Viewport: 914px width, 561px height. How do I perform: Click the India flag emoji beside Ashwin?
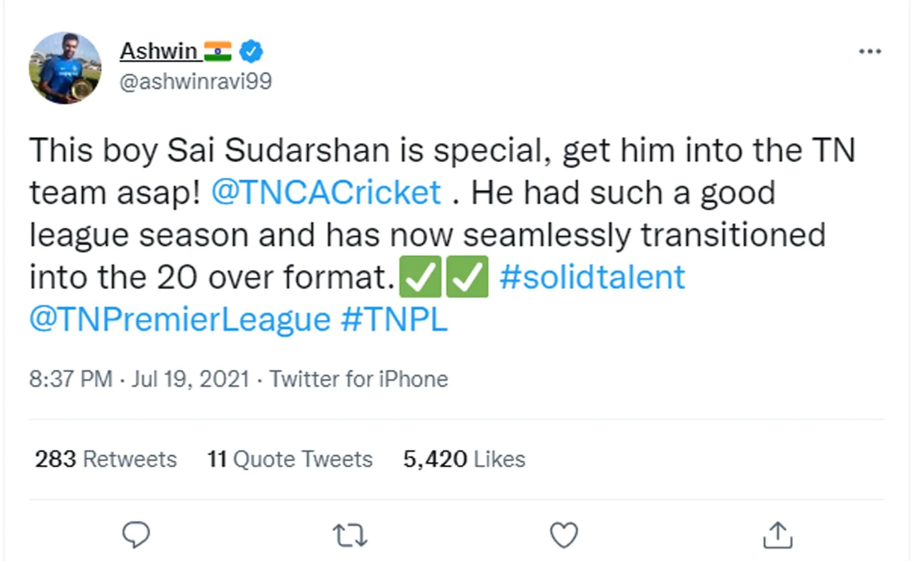[218, 51]
